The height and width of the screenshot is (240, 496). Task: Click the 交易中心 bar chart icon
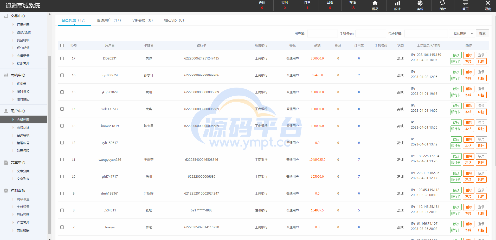tap(6, 16)
